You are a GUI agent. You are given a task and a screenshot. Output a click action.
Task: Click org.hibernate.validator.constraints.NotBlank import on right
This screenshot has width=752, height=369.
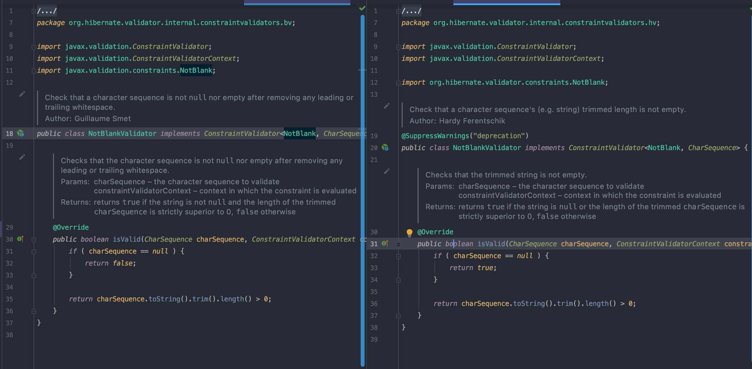517,82
